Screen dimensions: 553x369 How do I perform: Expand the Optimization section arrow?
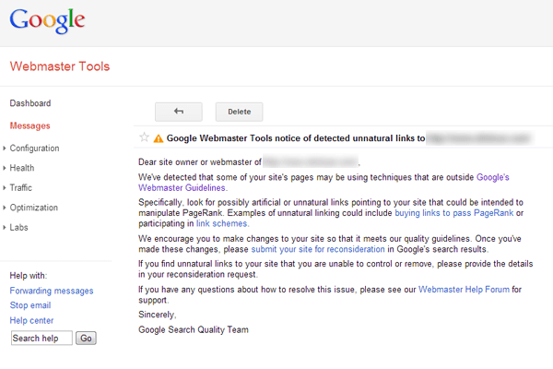pyautogui.click(x=5, y=208)
